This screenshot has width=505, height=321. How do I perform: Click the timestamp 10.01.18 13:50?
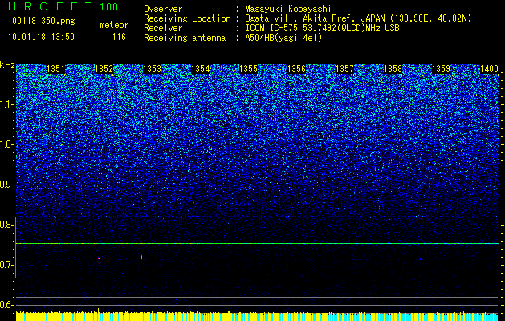[x=41, y=37]
